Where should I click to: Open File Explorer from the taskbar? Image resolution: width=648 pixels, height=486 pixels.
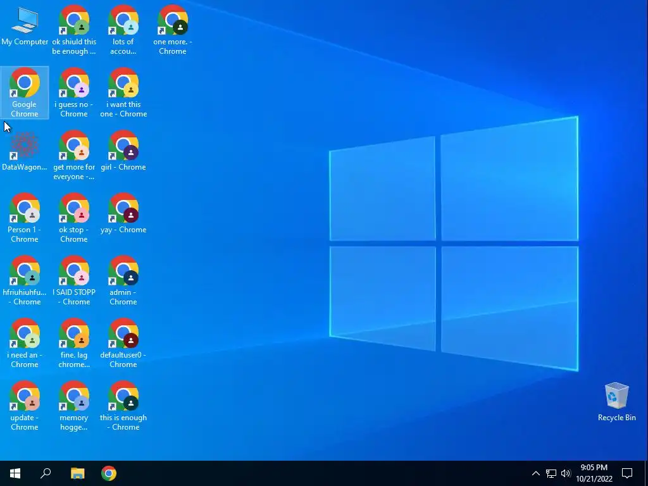[77, 473]
